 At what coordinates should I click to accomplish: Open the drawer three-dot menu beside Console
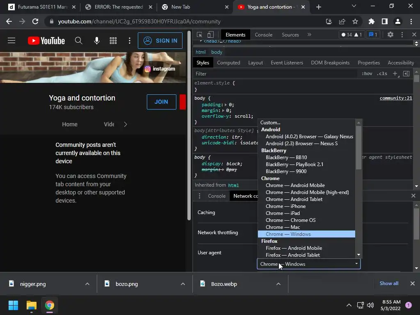(199, 196)
